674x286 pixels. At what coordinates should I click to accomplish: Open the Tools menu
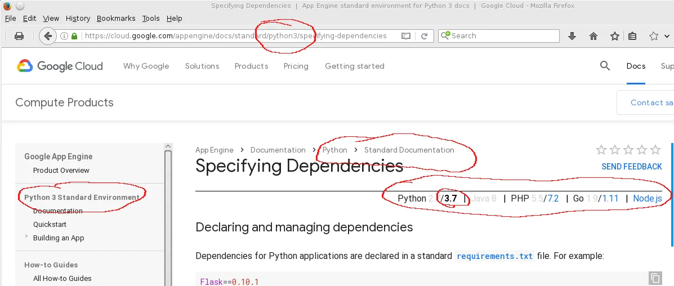point(151,19)
